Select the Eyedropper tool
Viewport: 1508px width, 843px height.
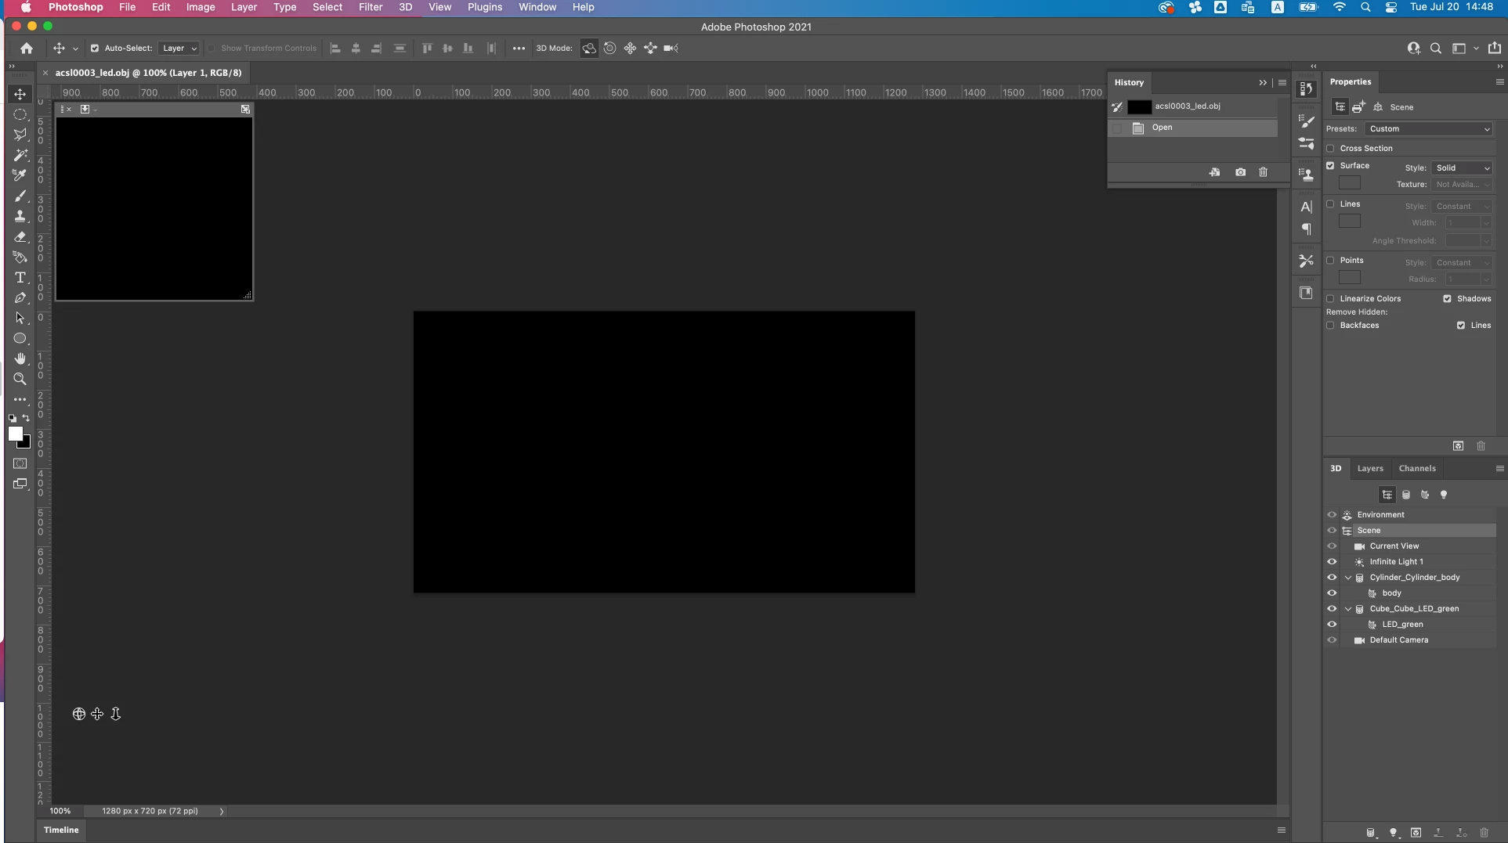20,175
